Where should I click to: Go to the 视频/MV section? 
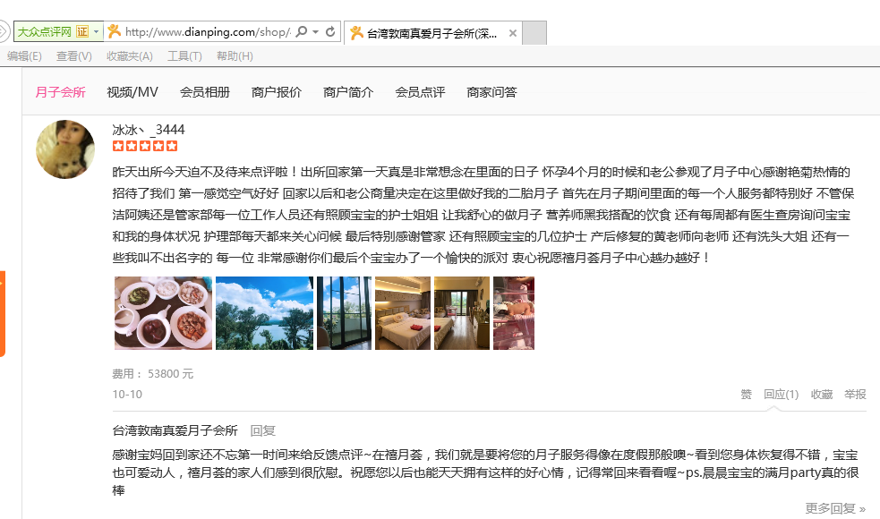tap(132, 92)
